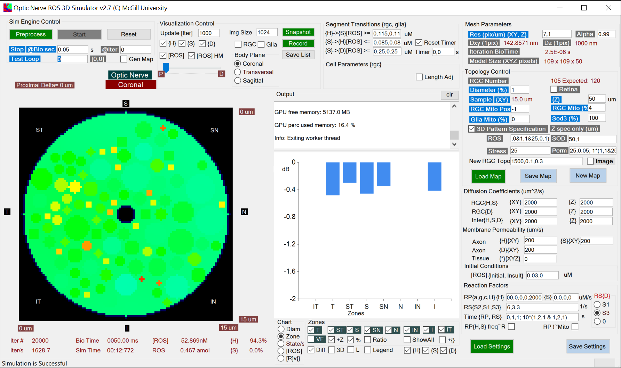Clear the Output panel with clr
This screenshot has height=368, width=621.
(449, 95)
